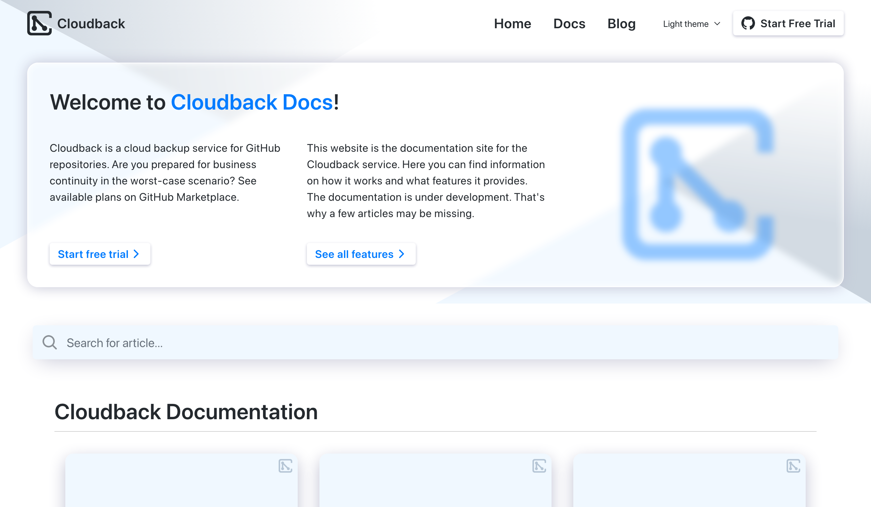Click the large blurred Cloudback hero logo
Image resolution: width=871 pixels, height=507 pixels.
(697, 184)
